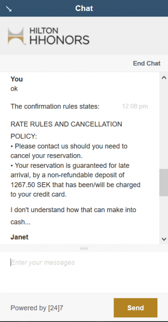Click the scrollbar down arrow
168x322 pixels.
tap(164, 239)
